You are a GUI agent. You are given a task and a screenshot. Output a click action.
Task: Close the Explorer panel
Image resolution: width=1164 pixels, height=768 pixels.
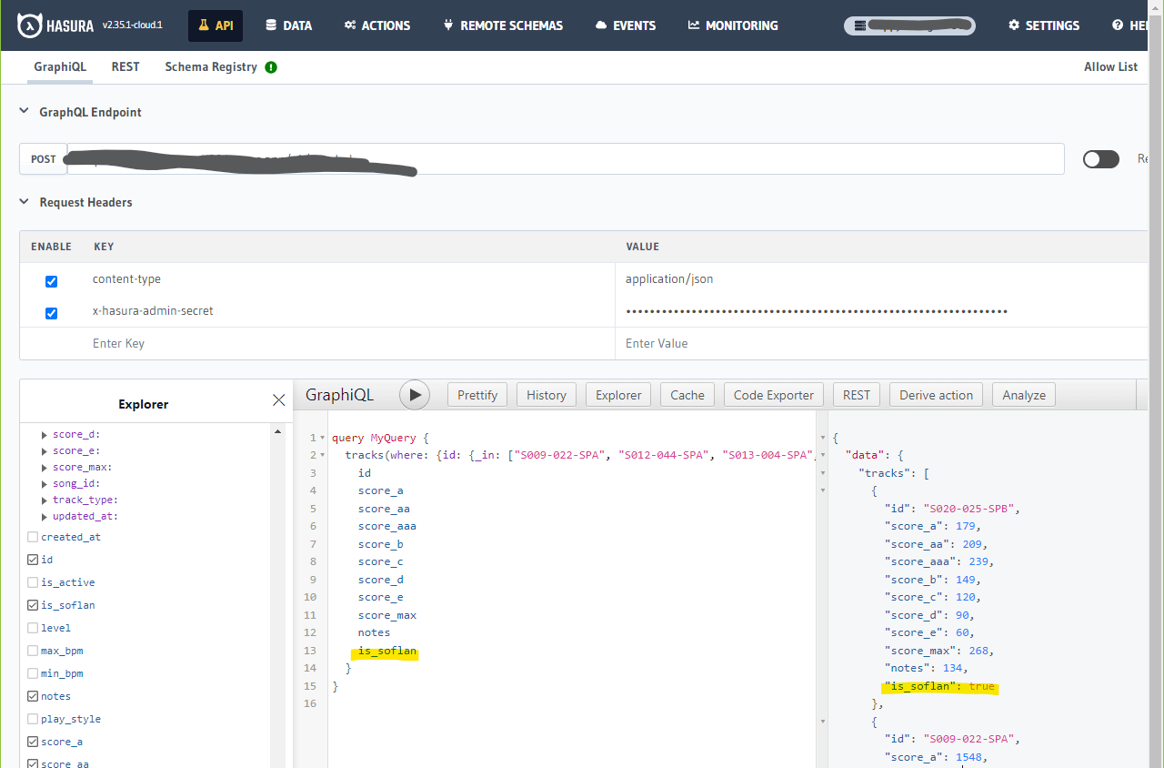click(278, 400)
